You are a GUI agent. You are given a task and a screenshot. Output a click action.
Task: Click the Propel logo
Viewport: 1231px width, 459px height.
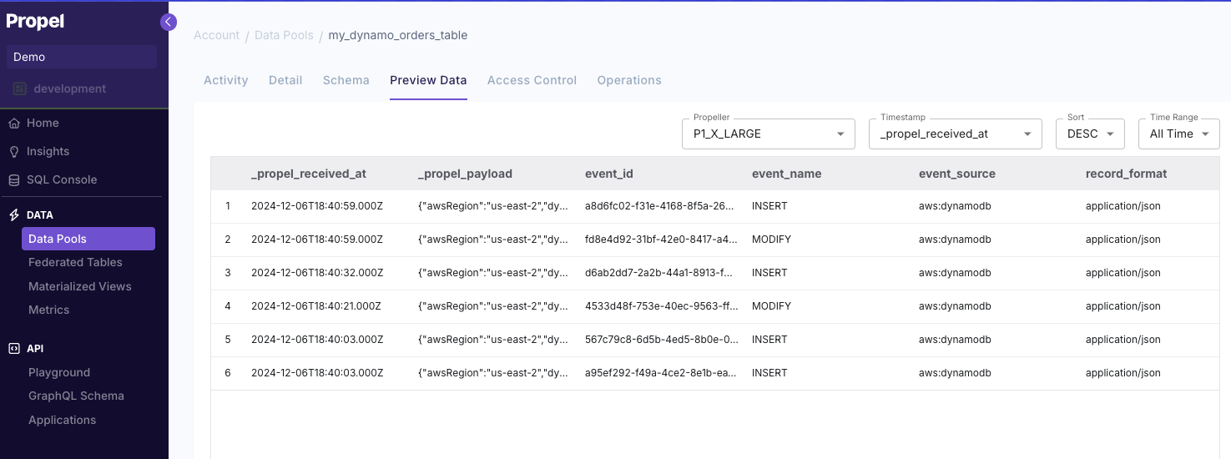(x=35, y=22)
